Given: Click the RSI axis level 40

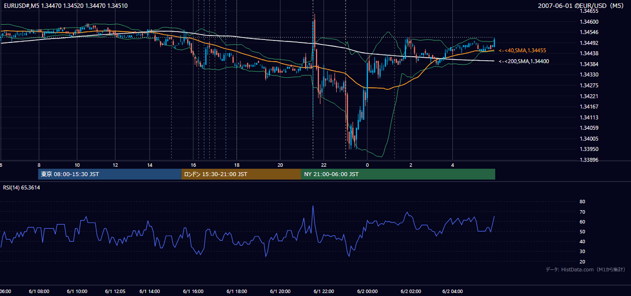Looking at the screenshot, I should (582, 241).
